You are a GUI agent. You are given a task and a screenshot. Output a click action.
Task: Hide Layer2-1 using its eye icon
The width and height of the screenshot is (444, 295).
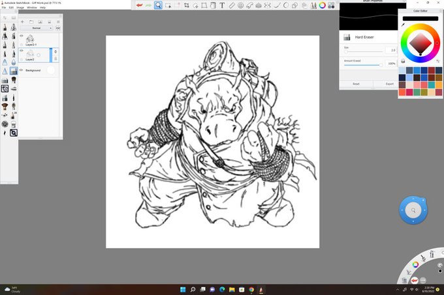[22, 36]
